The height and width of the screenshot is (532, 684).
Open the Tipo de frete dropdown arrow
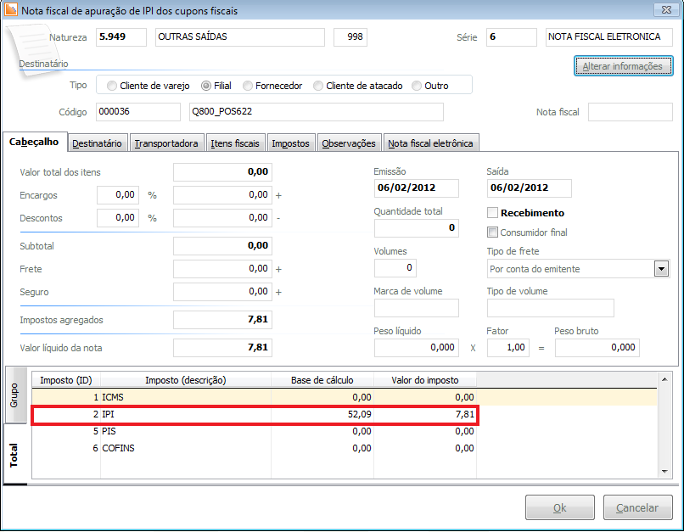click(x=661, y=269)
